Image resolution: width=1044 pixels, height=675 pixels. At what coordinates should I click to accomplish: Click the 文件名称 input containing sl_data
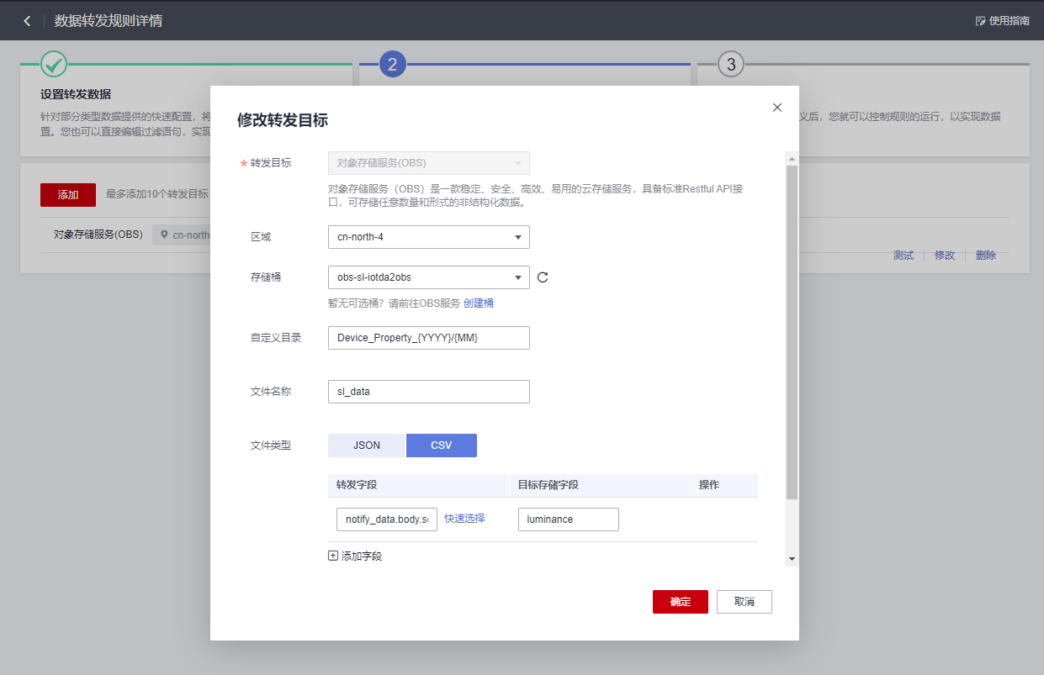point(428,391)
